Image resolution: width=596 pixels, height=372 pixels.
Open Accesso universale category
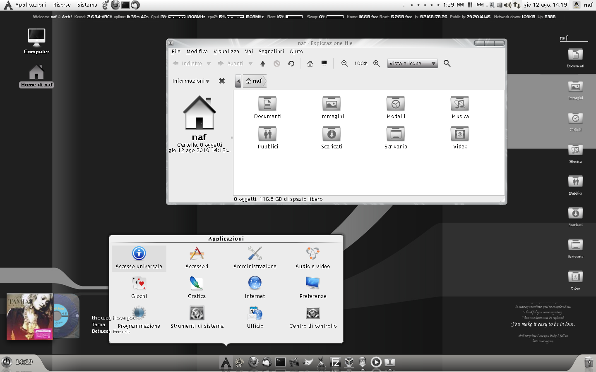point(139,258)
